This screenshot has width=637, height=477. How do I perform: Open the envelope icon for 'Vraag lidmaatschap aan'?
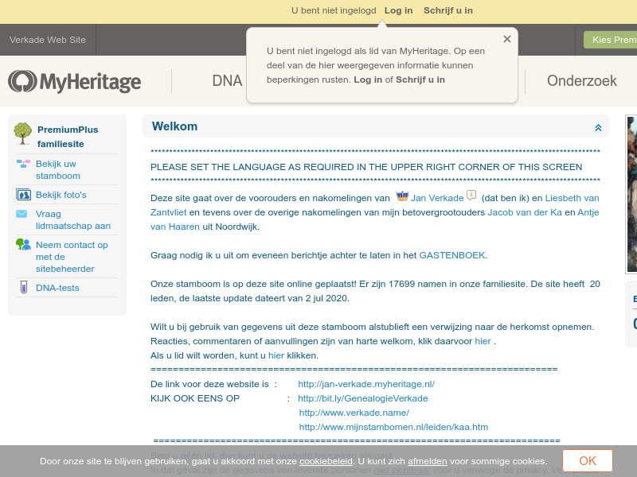[20, 213]
